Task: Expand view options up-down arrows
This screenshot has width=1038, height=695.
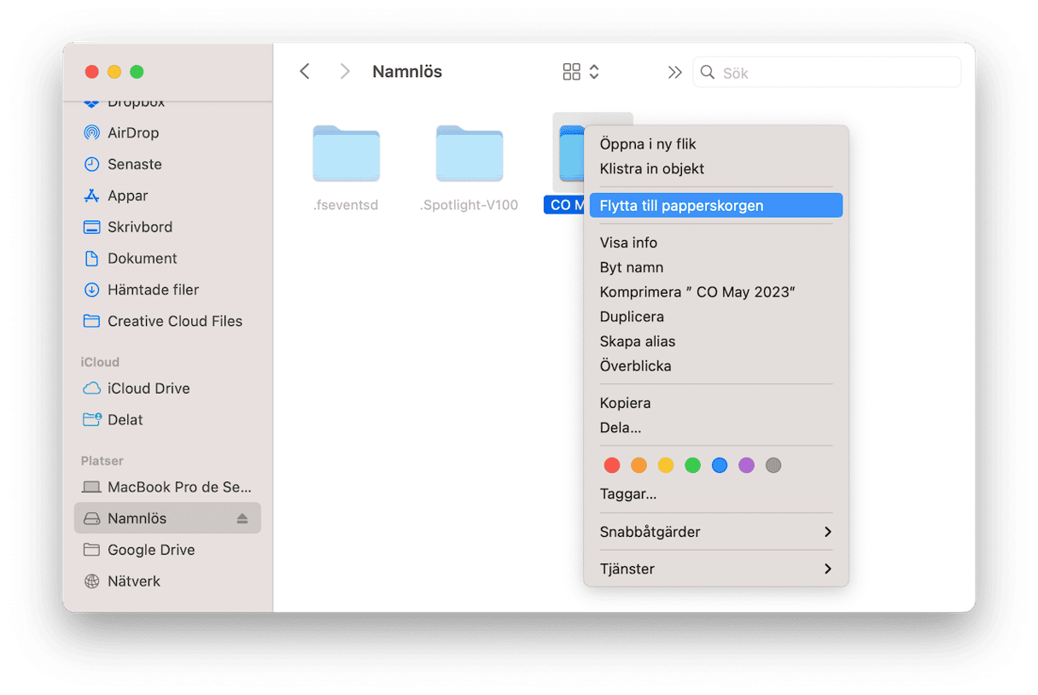Action: click(594, 72)
